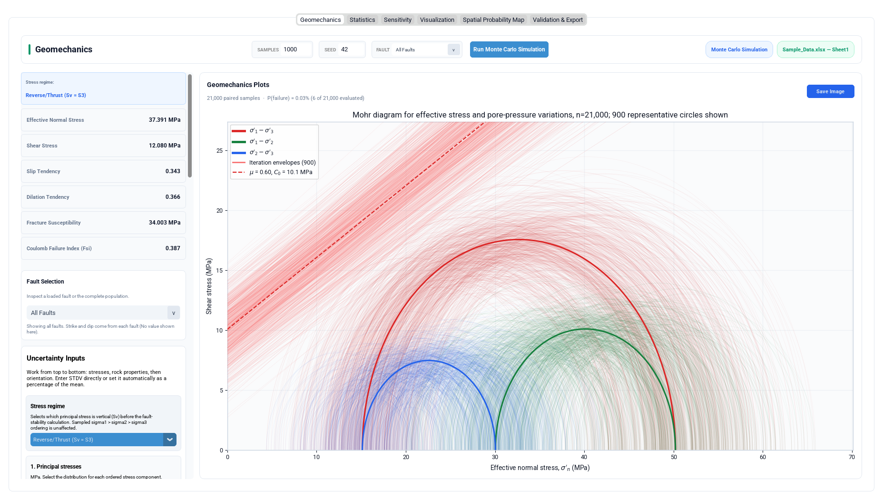The height and width of the screenshot is (500, 883).
Task: Click the Reverse/Thrust (Sv = S3) regime text
Action: coord(56,95)
